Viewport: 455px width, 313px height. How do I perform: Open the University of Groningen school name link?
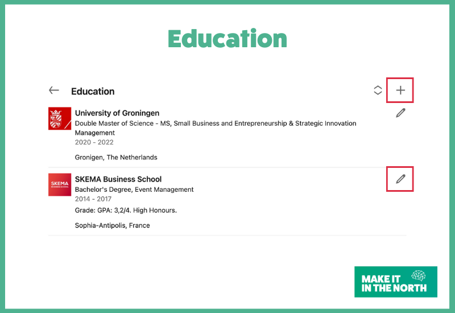(x=117, y=113)
